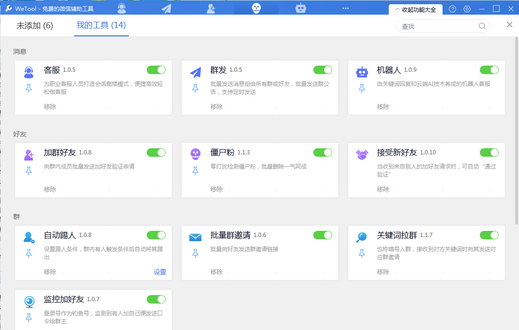Open the add-friend person icon in title bar
Image resolution: width=519 pixels, height=330 pixels.
click(211, 8)
